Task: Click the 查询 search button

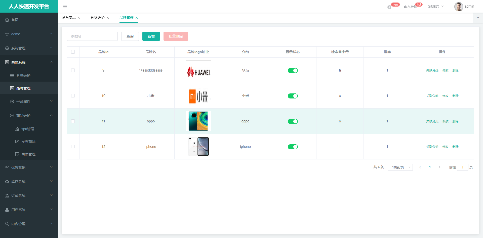Action: tap(130, 36)
